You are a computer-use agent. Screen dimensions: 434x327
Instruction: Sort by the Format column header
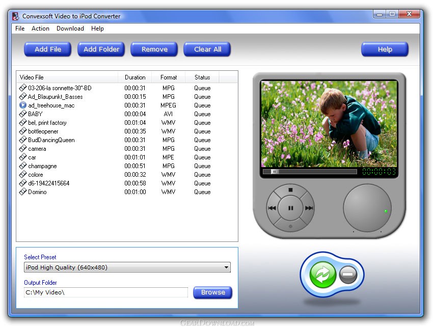coord(168,77)
